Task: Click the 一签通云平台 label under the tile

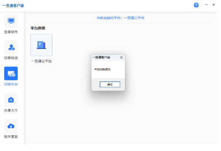Action: point(41,61)
